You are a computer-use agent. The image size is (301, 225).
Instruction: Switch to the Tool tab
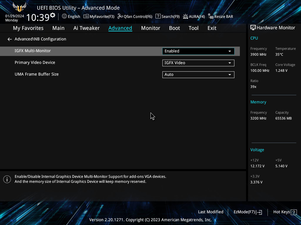point(193,28)
